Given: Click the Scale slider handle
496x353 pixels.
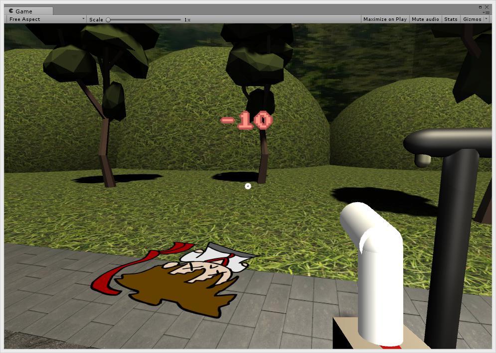Looking at the screenshot, I should point(108,20).
